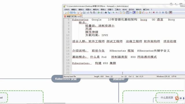Zoom out using the toolbar icon
The width and height of the screenshot is (185, 104).
[x=116, y=12]
